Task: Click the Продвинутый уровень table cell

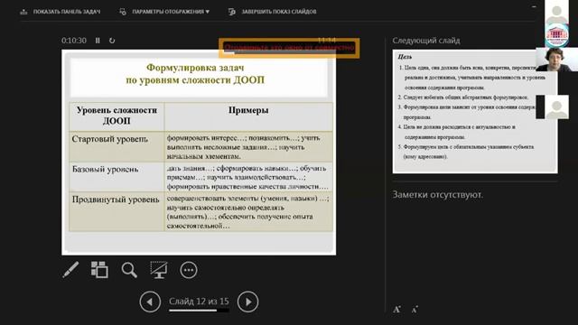Action: 117,212
